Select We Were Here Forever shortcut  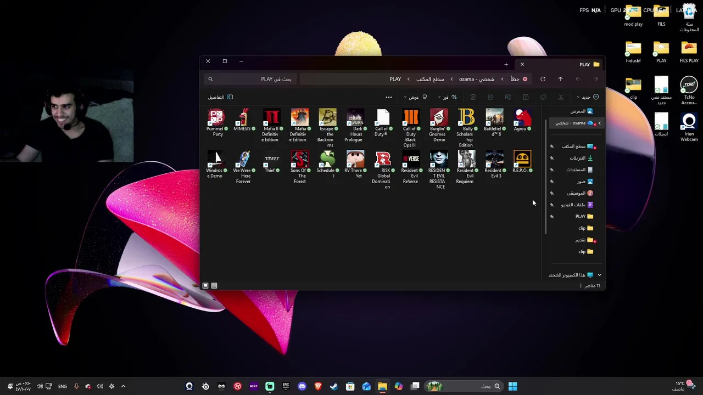[x=244, y=167]
